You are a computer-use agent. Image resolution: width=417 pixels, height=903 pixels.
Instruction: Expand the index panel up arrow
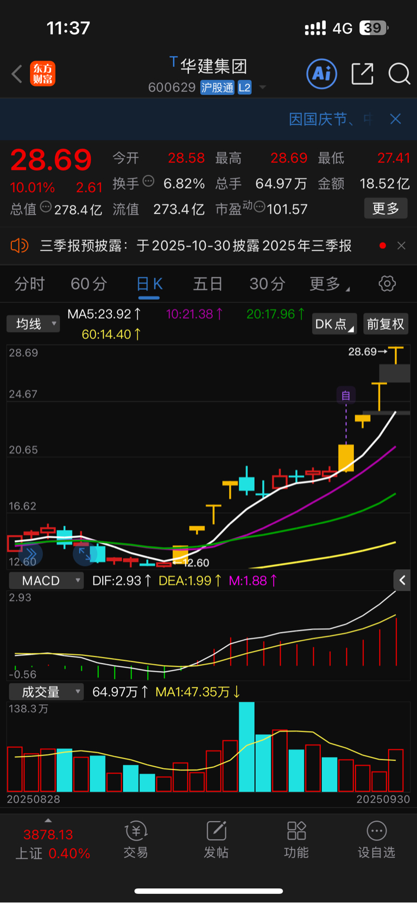click(x=48, y=820)
